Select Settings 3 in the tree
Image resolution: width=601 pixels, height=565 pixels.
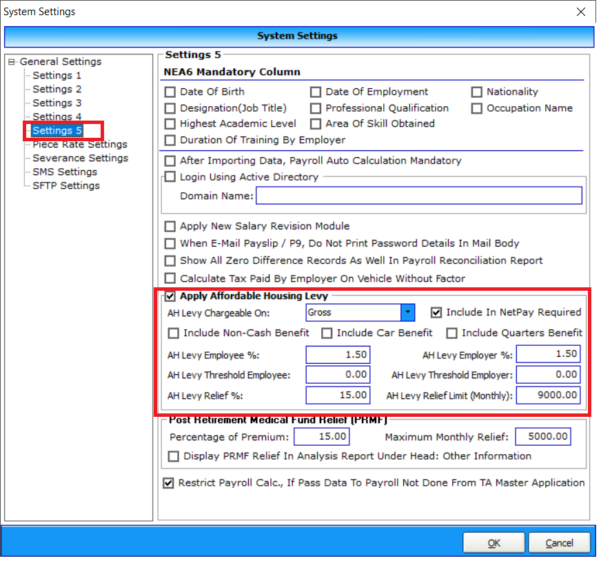coord(57,103)
